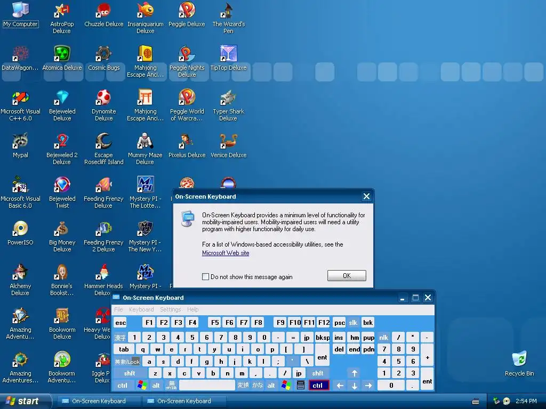
Task: Launch Chuzzle Deluxe from the desktop
Action: coord(104,14)
